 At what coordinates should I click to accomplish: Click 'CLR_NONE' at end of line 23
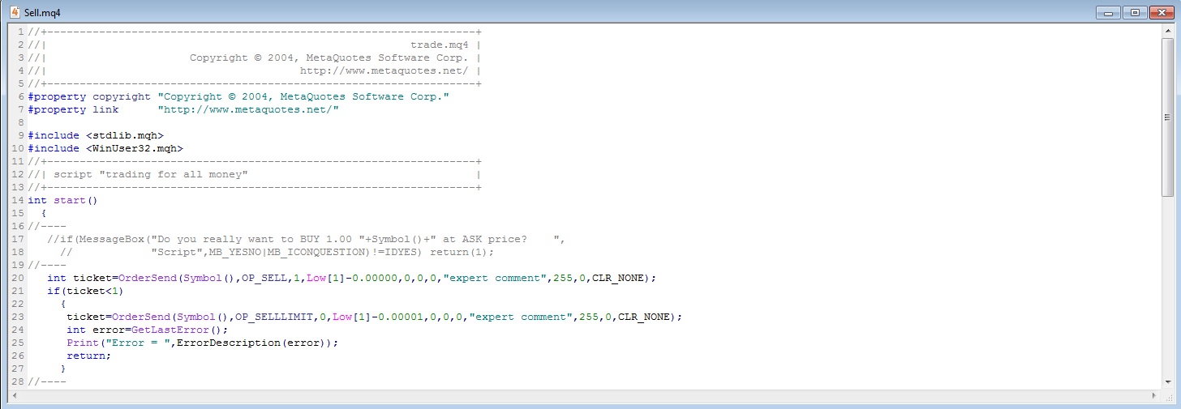(646, 317)
